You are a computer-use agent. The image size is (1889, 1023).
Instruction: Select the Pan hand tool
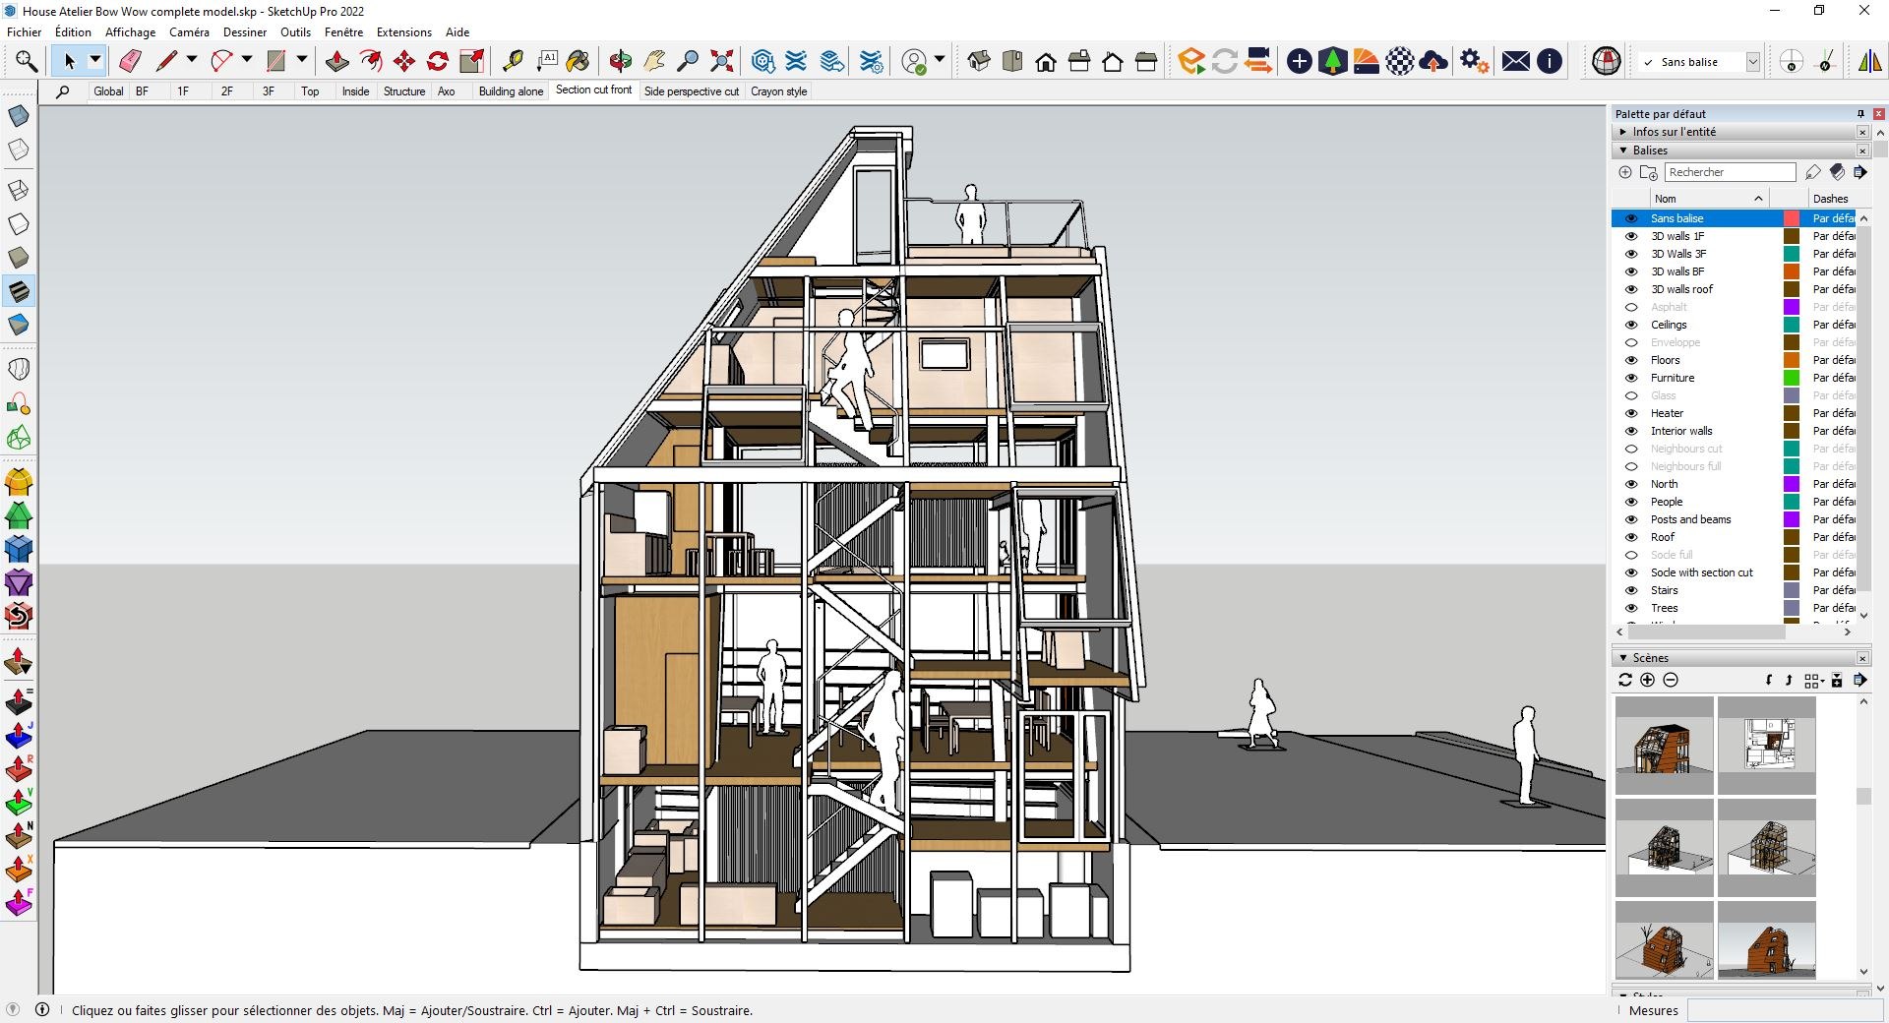coord(654,61)
